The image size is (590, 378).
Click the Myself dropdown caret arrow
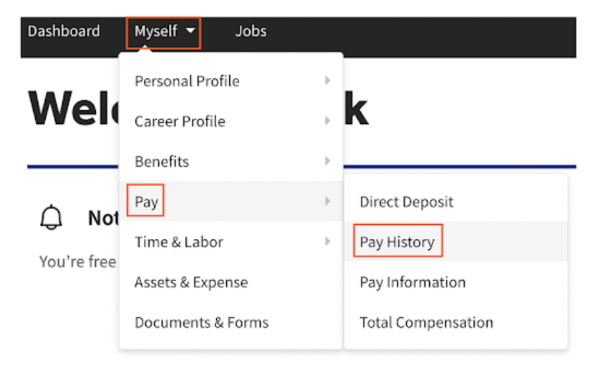[x=190, y=31]
